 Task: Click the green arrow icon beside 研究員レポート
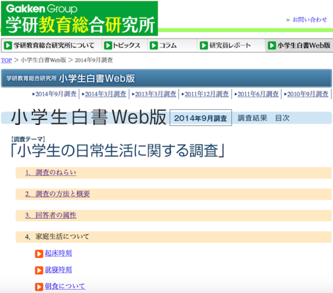point(203,45)
